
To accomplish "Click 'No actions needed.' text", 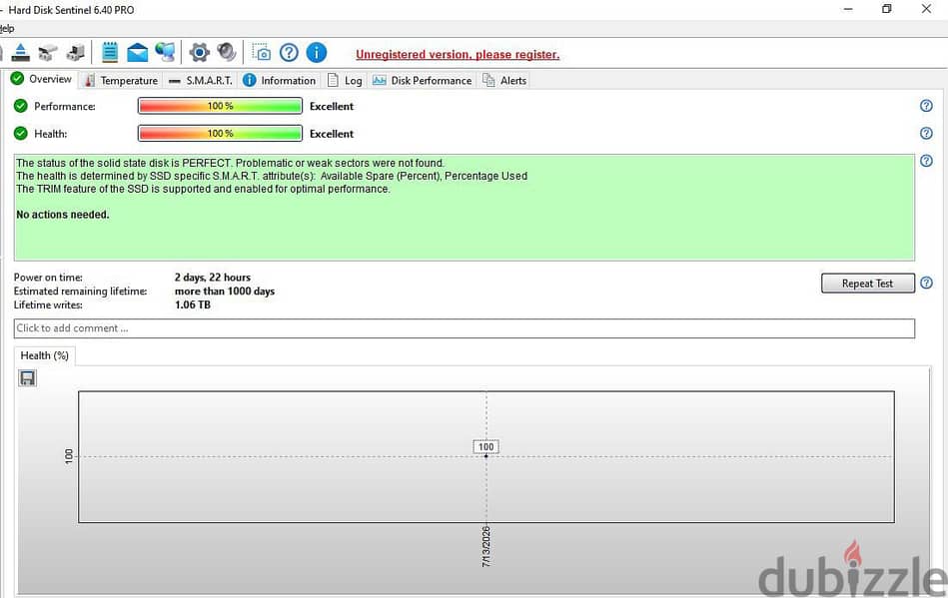I will pyautogui.click(x=63, y=215).
